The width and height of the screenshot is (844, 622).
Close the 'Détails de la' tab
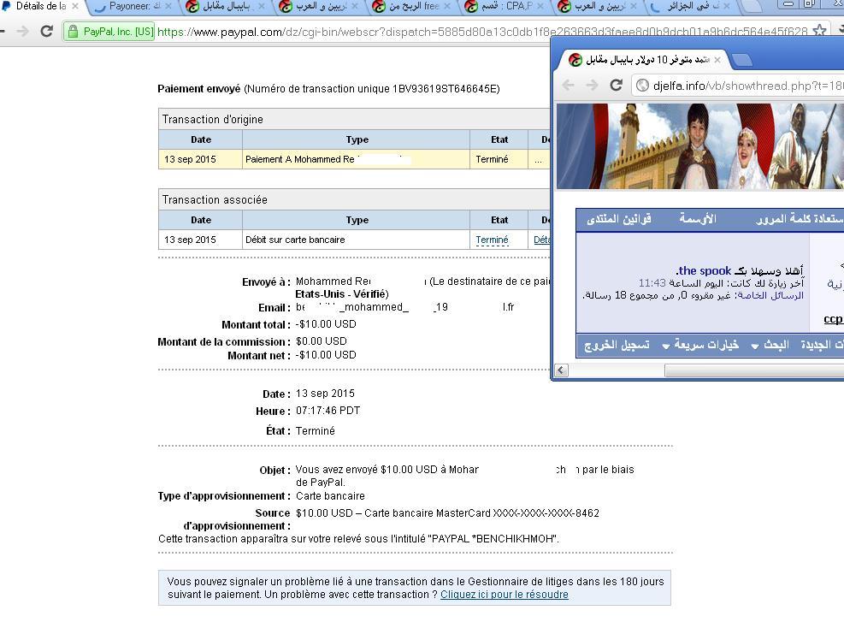pos(75,7)
